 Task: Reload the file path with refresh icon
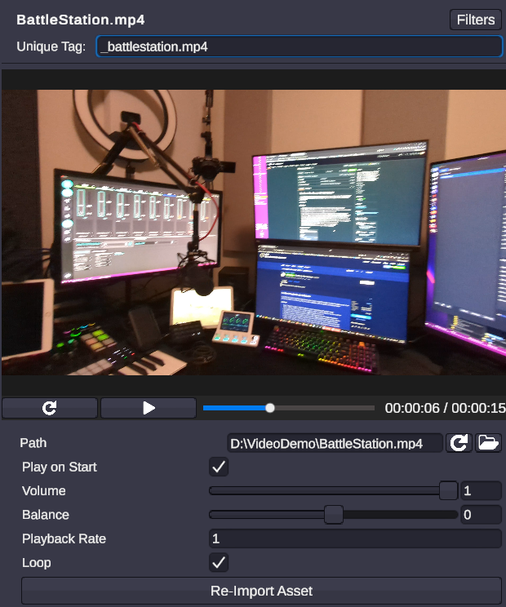[x=459, y=443]
